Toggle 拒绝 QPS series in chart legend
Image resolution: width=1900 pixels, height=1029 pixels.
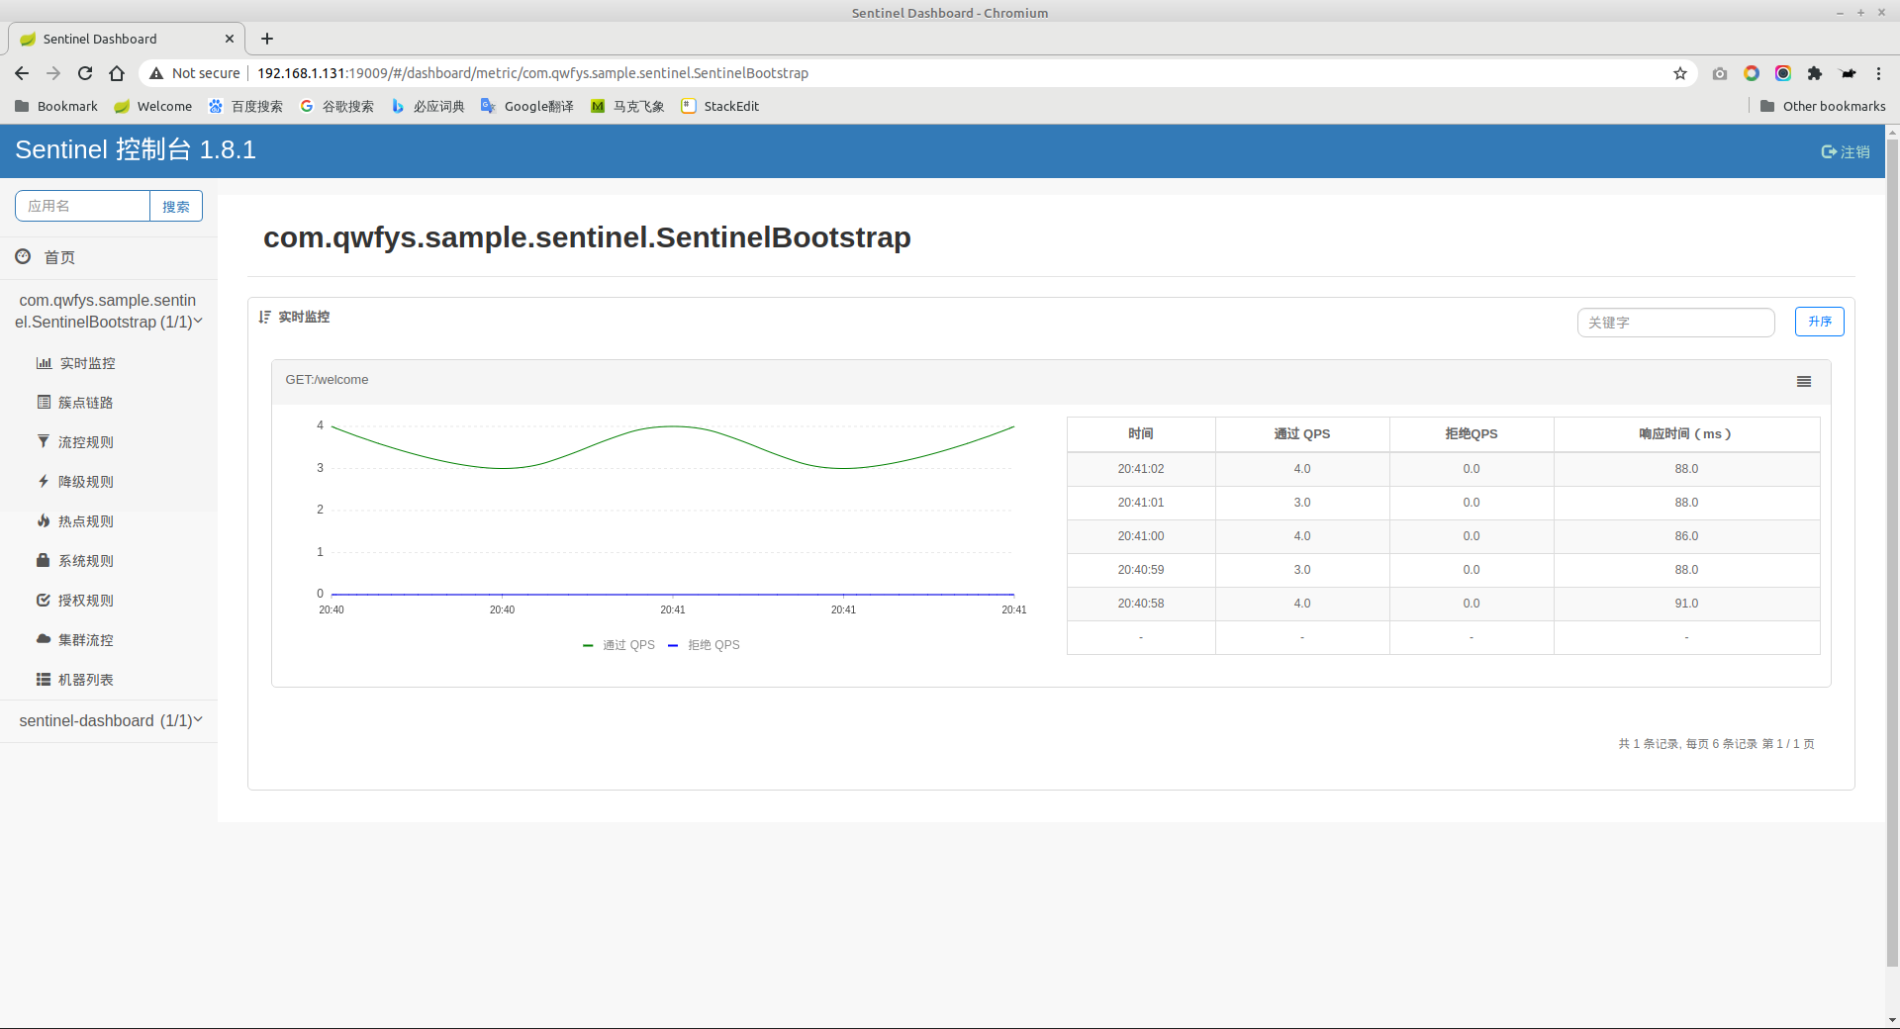(x=705, y=645)
